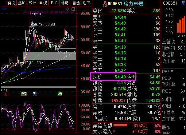
Task: Click 股本 value 60.2亿
Action: [x=154, y=107]
